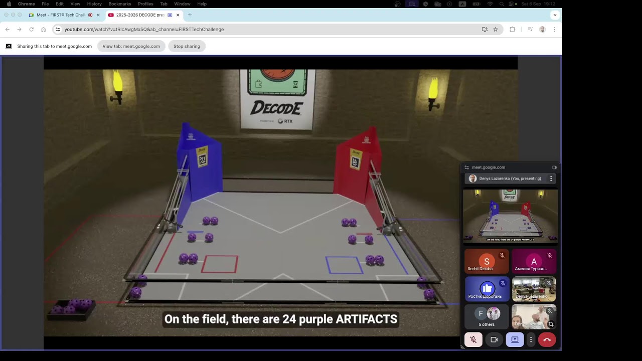Close the 2025-2026 DECODE YouTube tab
The image size is (642, 361).
point(178,15)
